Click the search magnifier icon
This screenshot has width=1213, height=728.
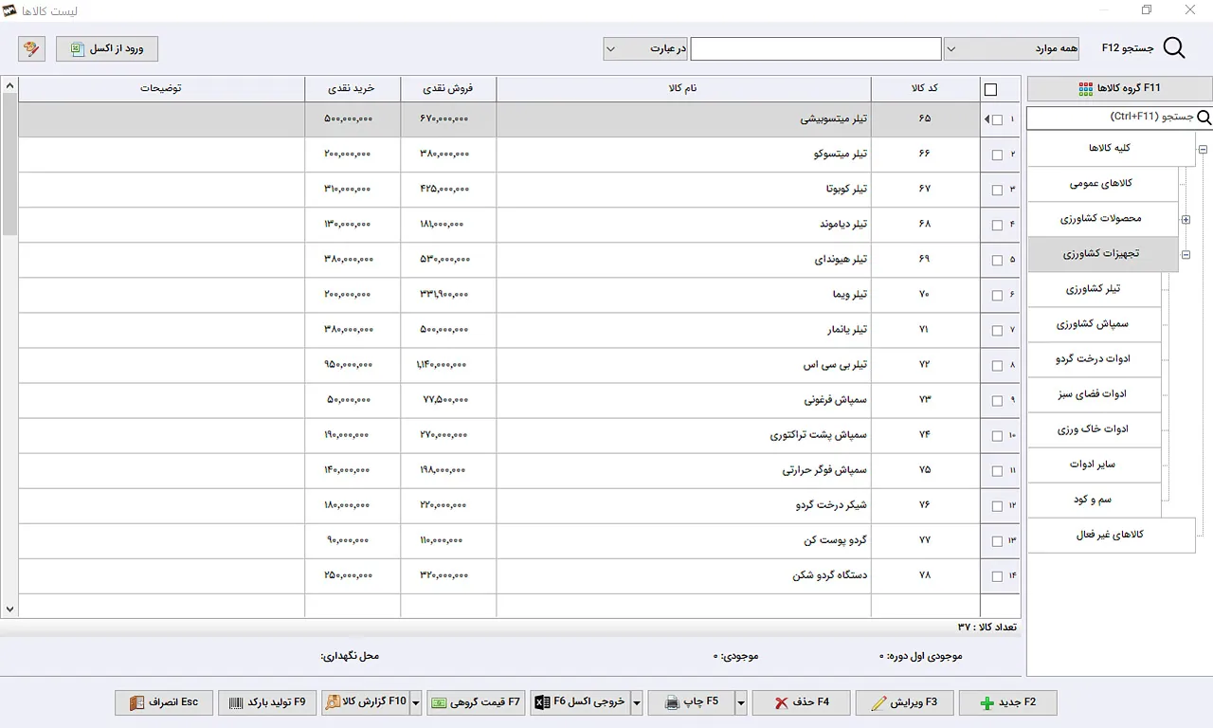pyautogui.click(x=1173, y=48)
